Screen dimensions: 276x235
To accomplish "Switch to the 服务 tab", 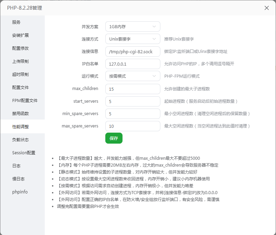I will [17, 22].
